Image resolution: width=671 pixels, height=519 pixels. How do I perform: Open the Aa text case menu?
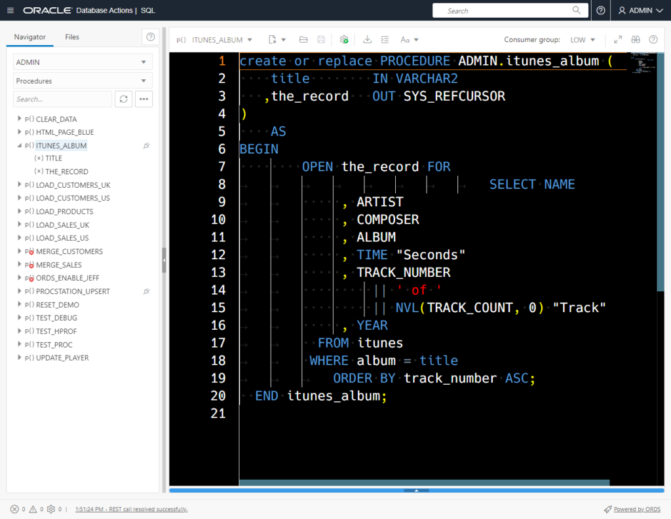409,40
